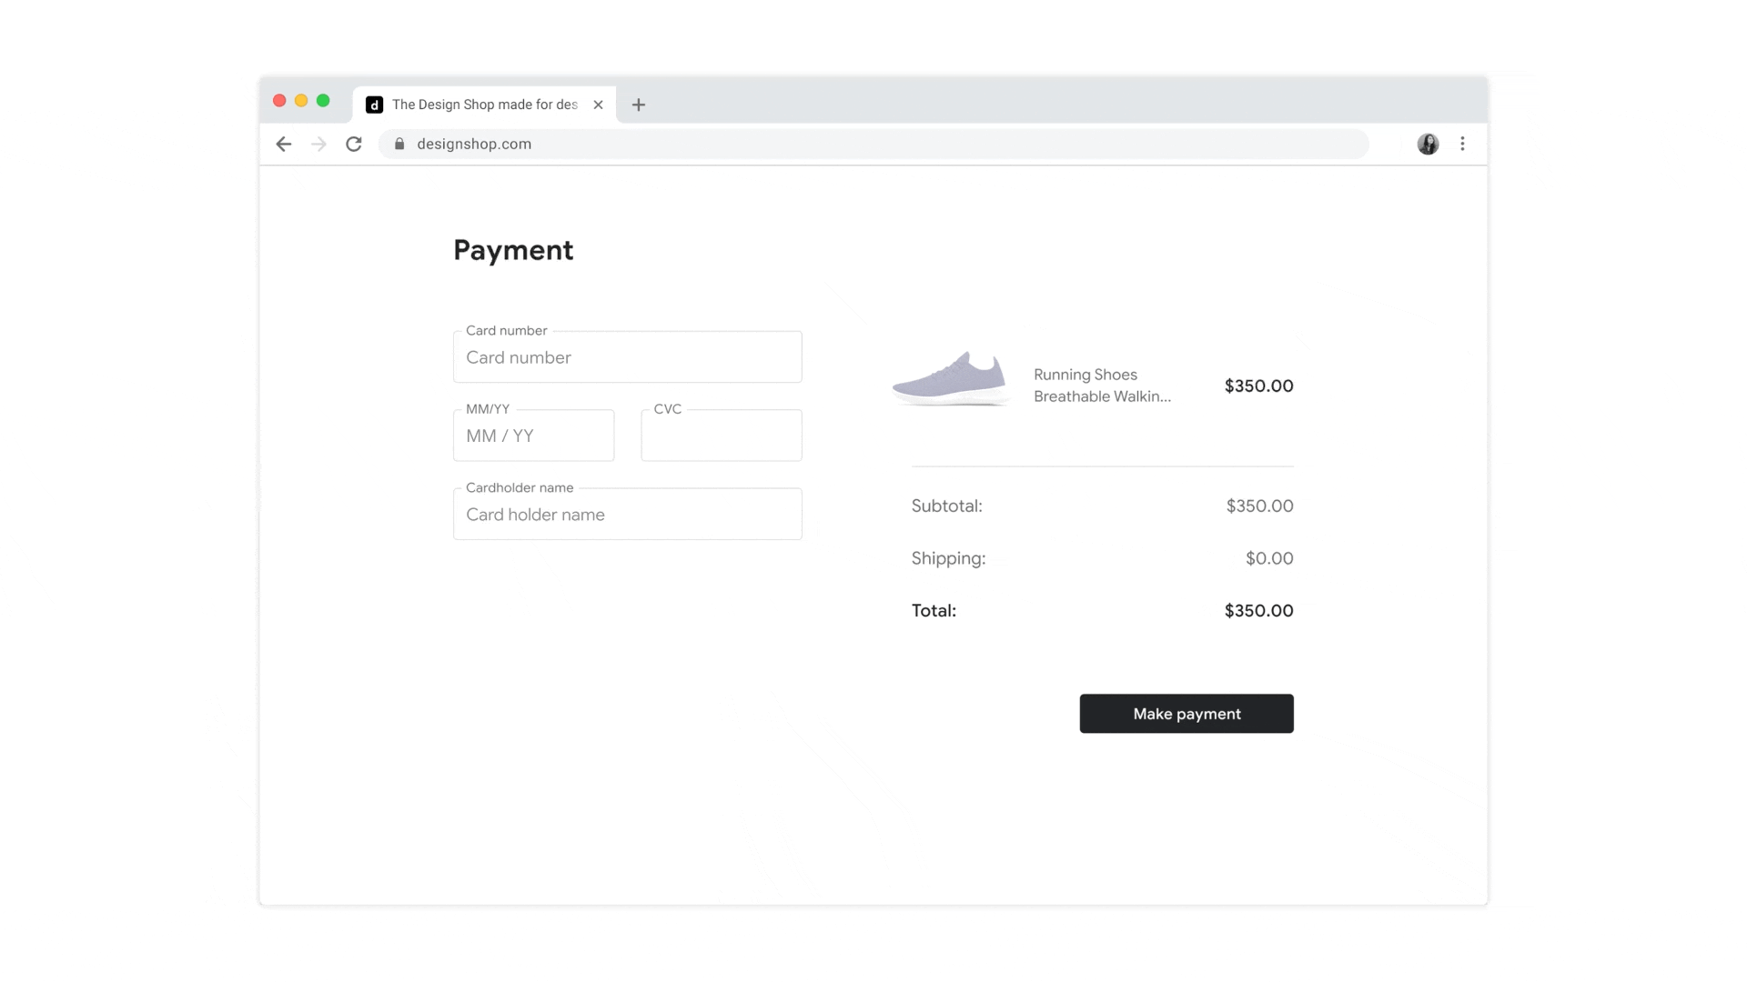This screenshot has height=982, width=1747.
Task: Close the Design Shop tab
Action: 598,105
